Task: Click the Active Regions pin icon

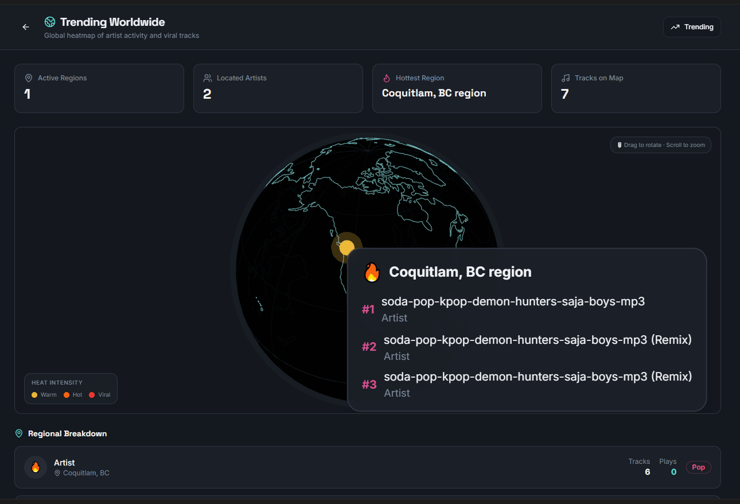Action: coord(29,78)
